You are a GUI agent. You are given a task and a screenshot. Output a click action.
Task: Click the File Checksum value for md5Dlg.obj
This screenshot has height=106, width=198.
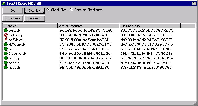(146, 40)
